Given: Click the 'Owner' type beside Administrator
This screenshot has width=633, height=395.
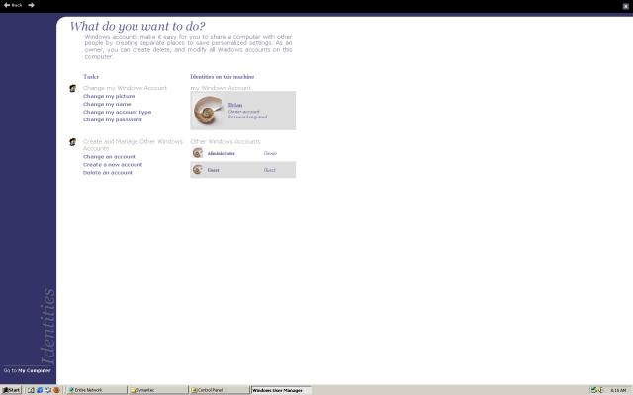Looking at the screenshot, I should point(270,154).
